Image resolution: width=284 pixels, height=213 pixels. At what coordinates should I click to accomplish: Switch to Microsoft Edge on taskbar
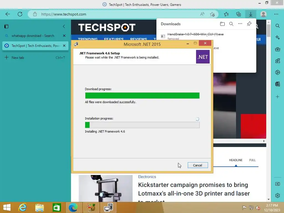73,207
